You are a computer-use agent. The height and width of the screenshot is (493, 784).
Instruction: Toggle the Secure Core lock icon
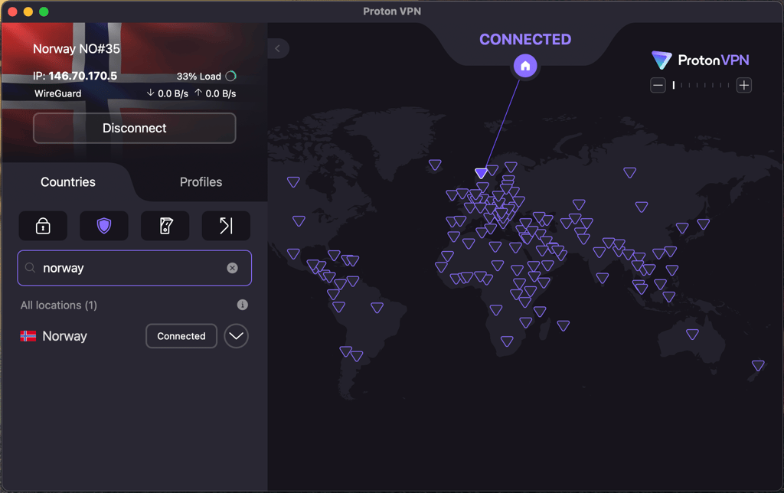(x=43, y=226)
